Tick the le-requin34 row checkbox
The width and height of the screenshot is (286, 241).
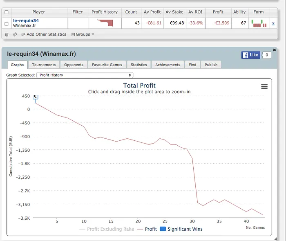click(7, 24)
